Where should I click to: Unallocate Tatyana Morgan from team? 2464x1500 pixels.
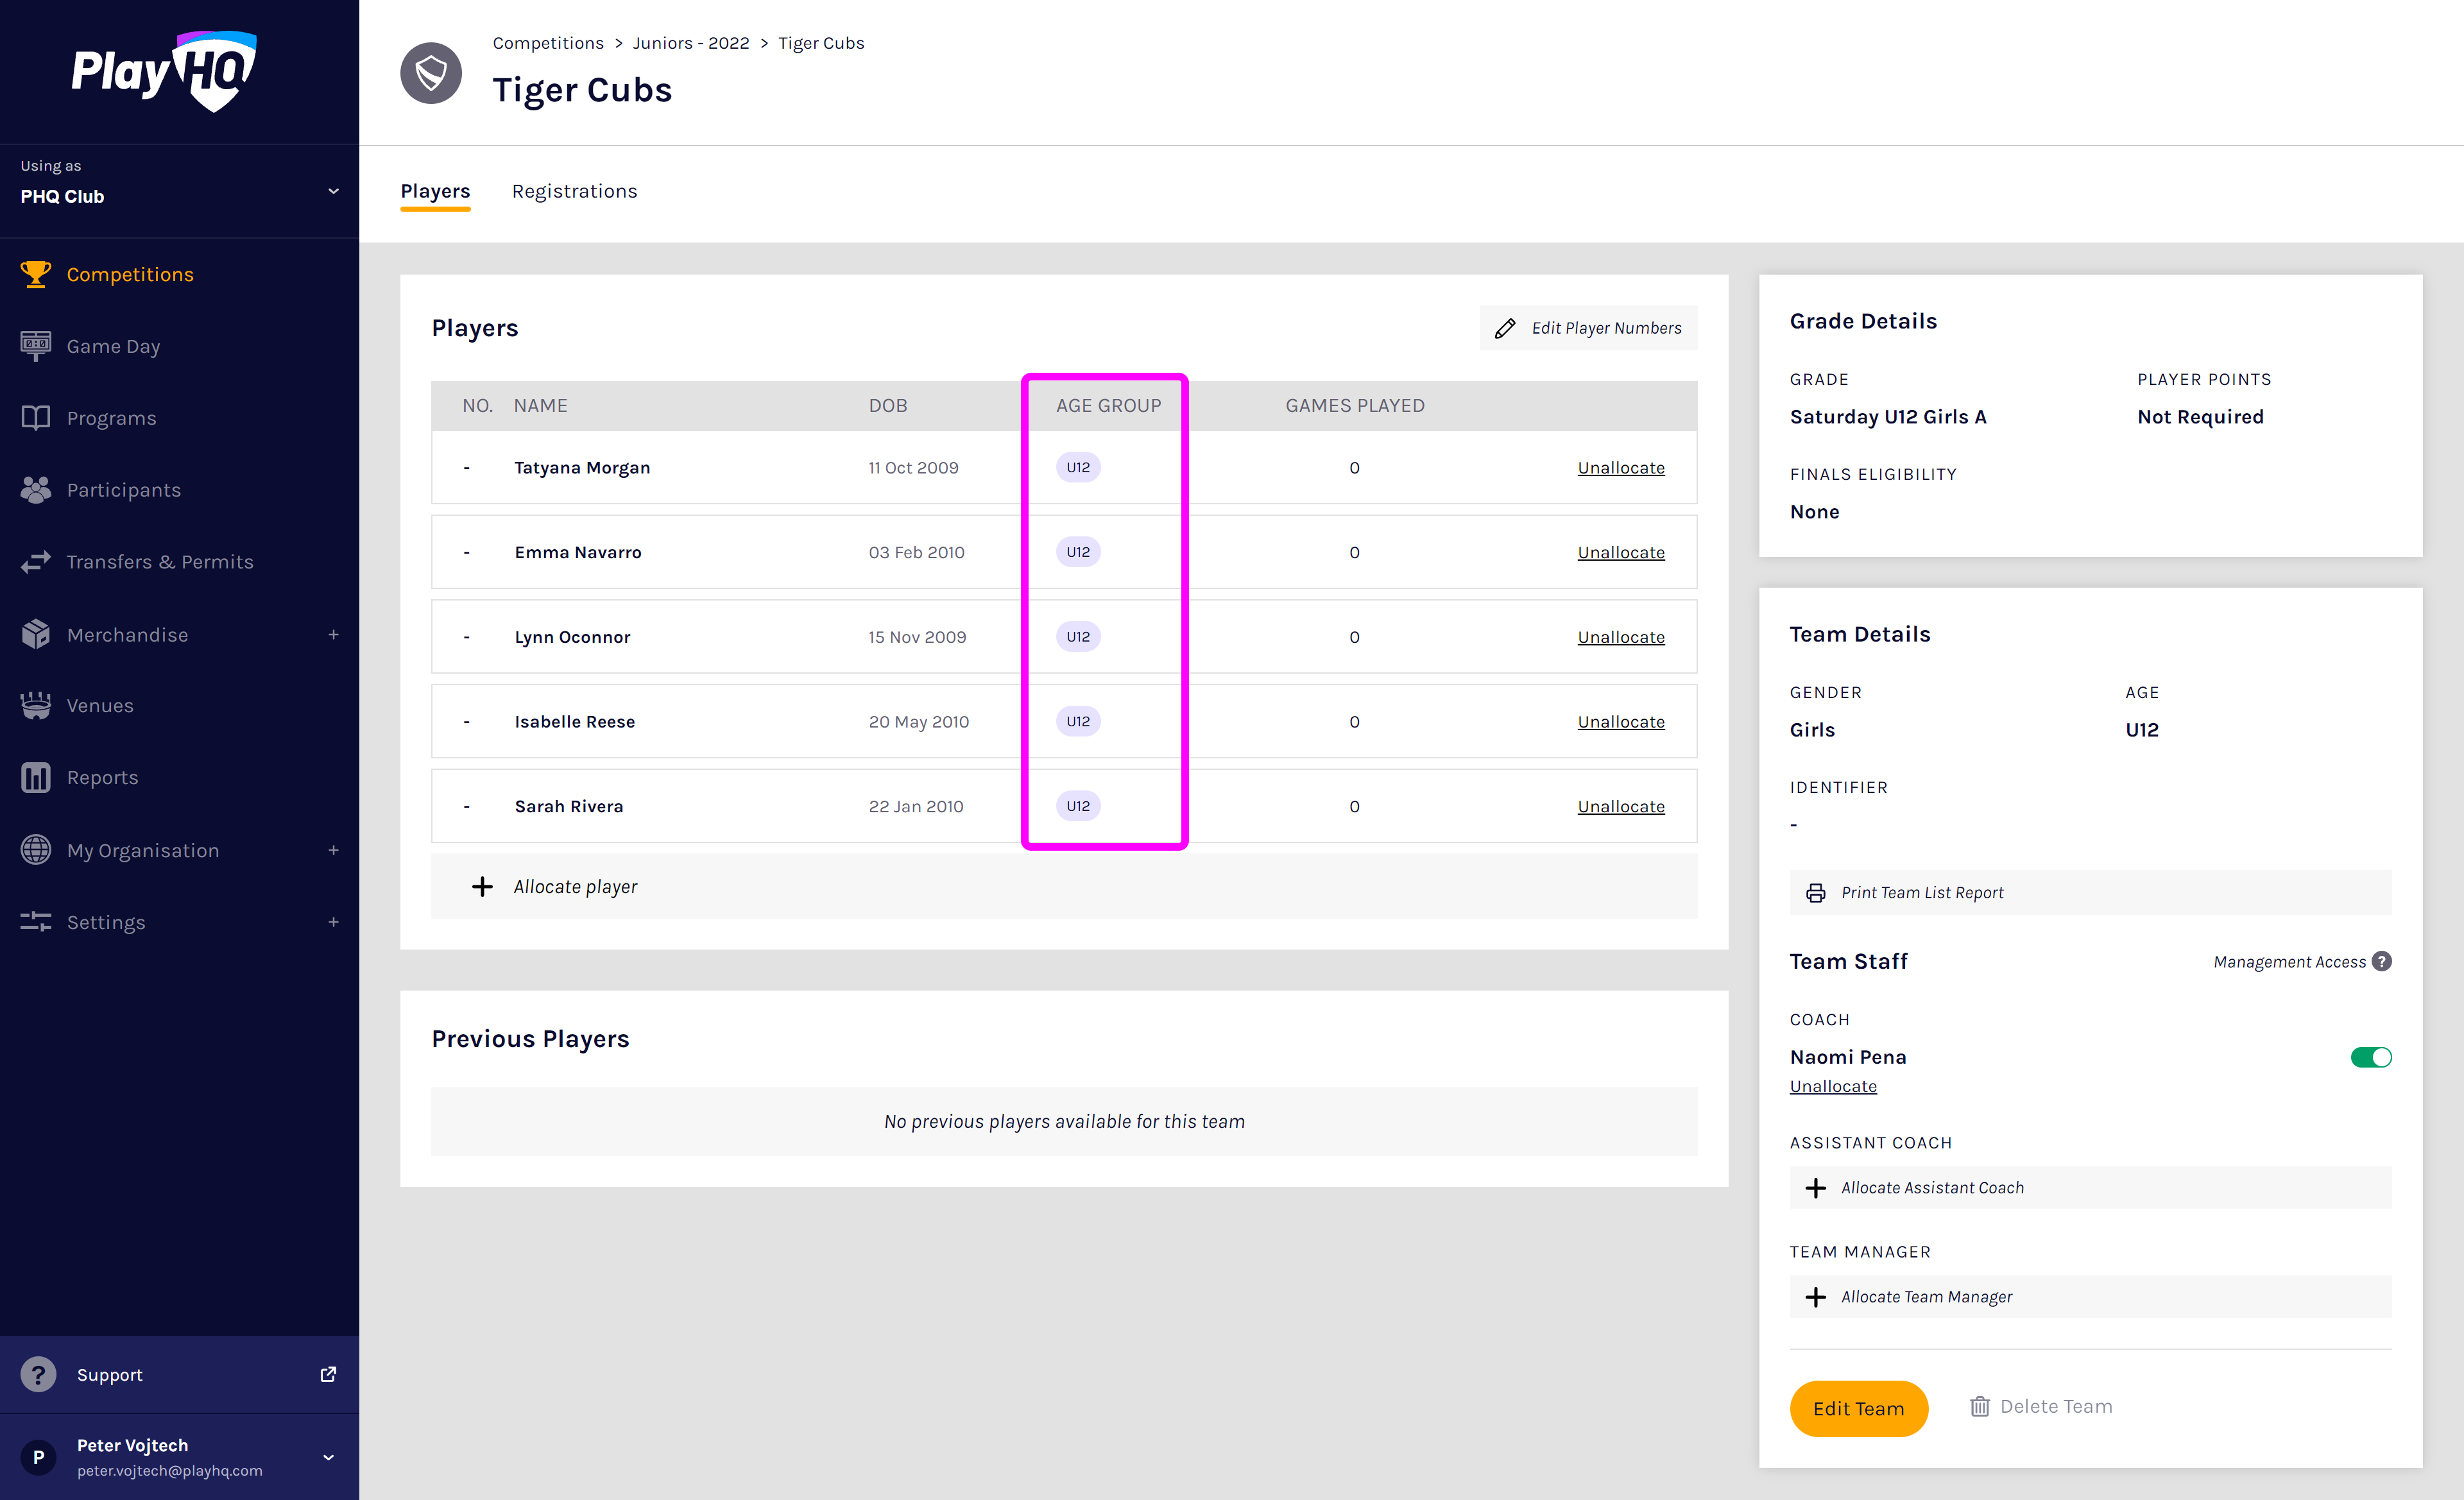[1620, 468]
